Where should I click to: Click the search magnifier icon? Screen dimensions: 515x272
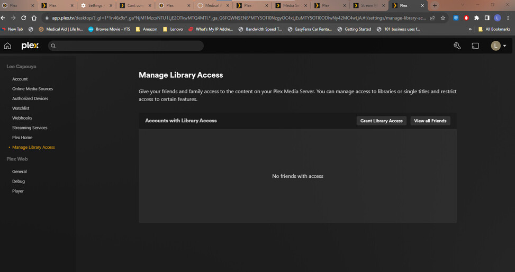53,46
